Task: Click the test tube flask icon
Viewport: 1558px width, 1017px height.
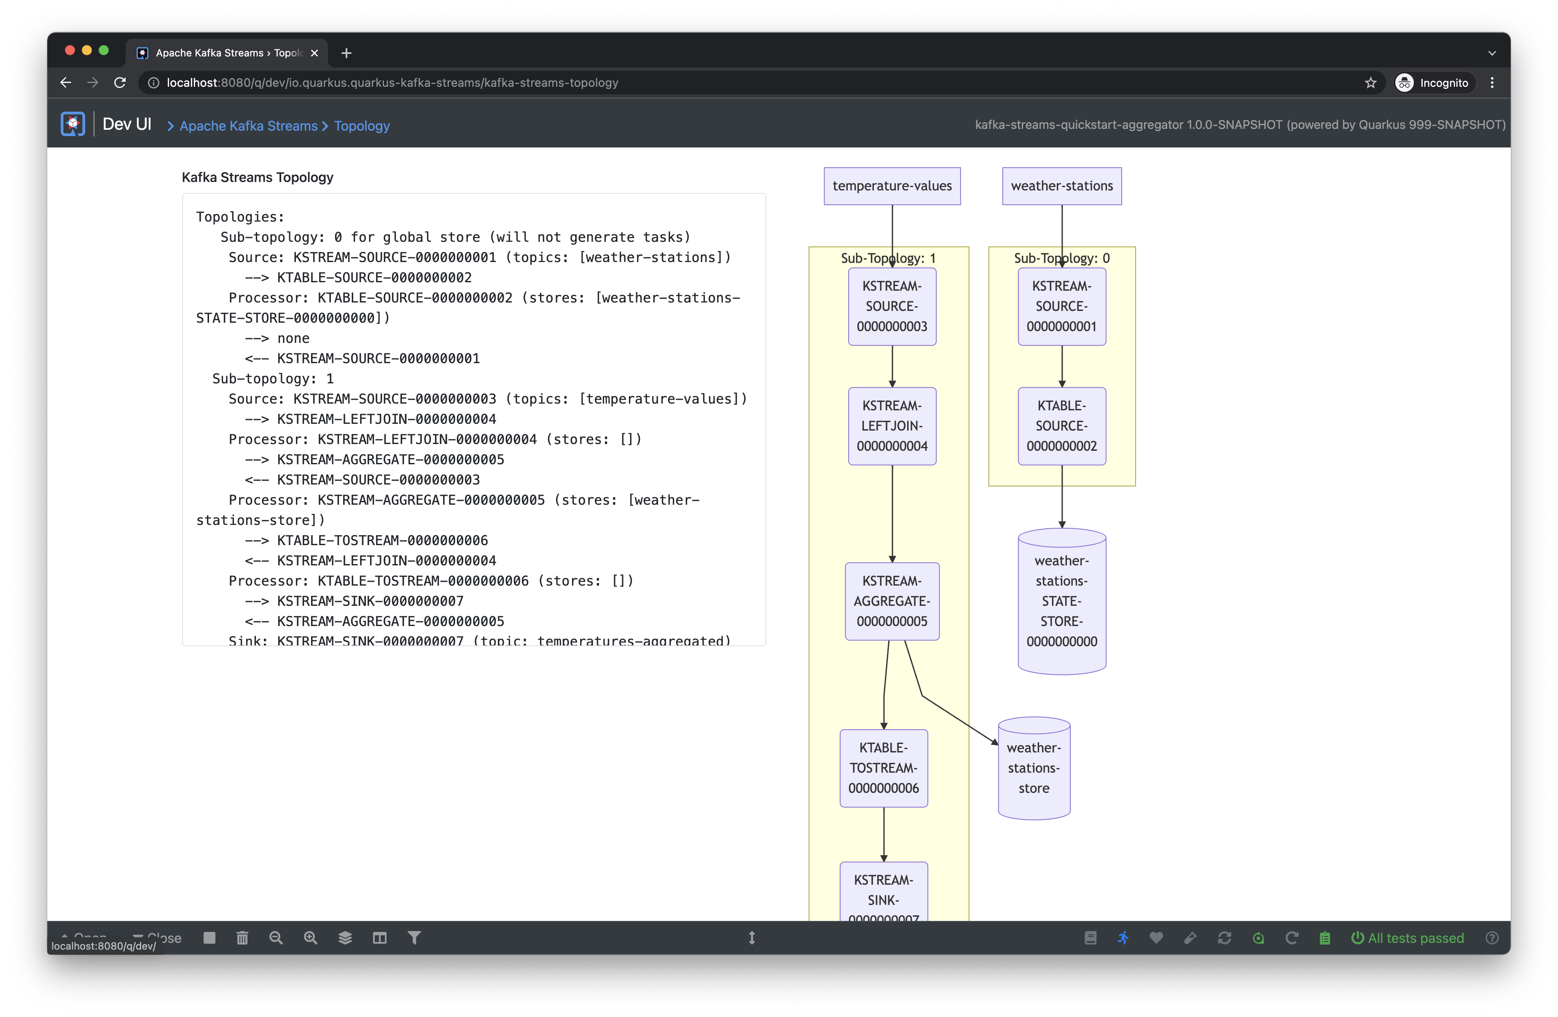Action: (1190, 938)
